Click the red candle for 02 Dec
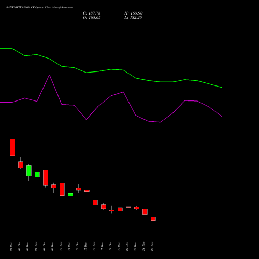 coord(21,165)
